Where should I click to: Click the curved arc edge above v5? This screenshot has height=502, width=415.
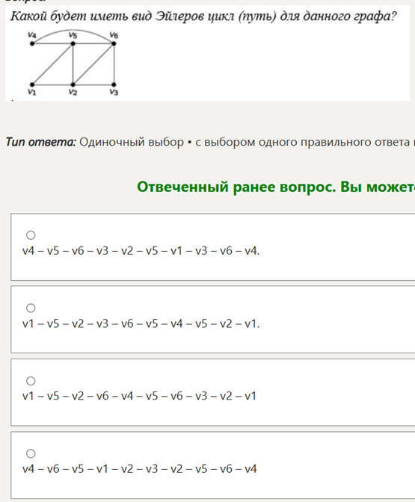point(73,31)
